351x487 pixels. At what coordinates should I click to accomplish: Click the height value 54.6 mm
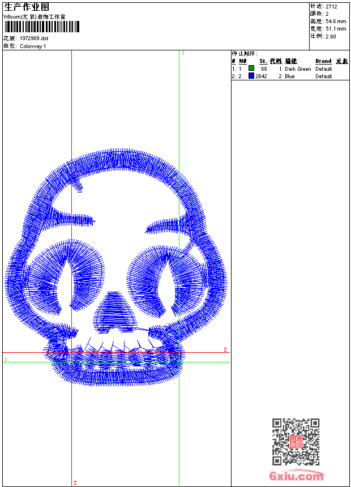coord(336,22)
